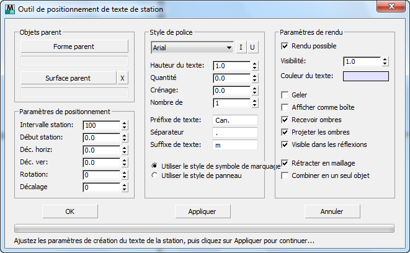Click the Annuler button
The width and height of the screenshot is (410, 253).
(x=332, y=211)
